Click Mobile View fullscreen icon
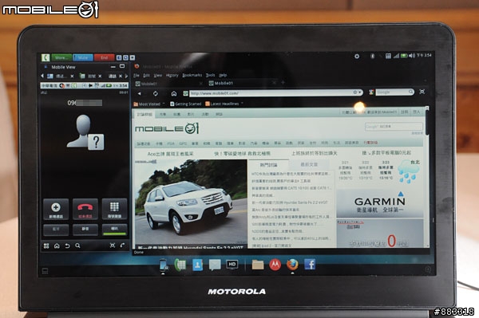The width and height of the screenshot is (479, 318). [113, 245]
